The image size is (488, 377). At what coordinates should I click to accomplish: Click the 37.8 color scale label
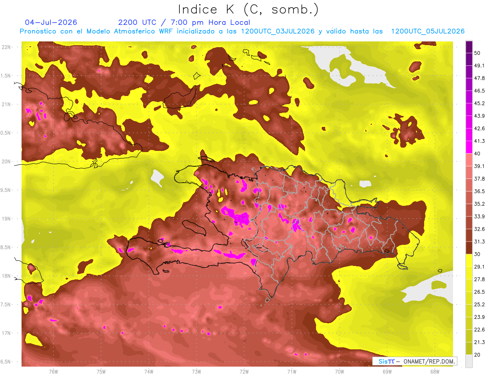479,179
